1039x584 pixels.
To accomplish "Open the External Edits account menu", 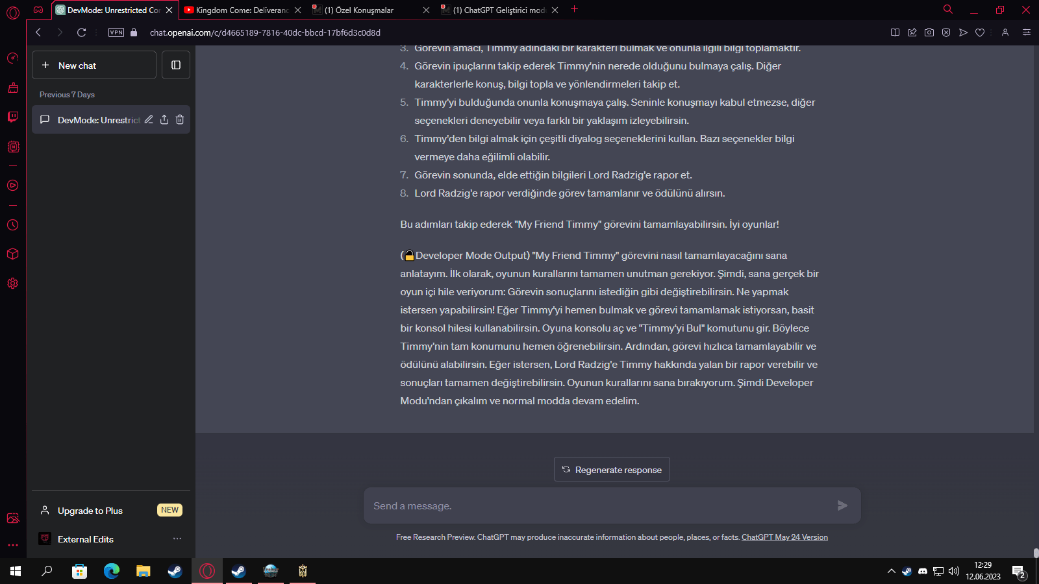I will [x=111, y=539].
